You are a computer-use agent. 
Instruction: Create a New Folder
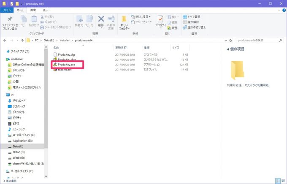[x=124, y=23]
